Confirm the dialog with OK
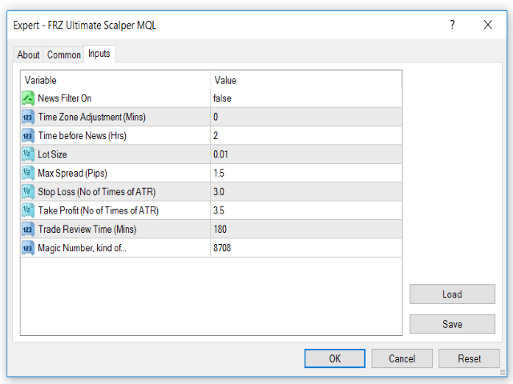The width and height of the screenshot is (513, 384). [x=335, y=358]
